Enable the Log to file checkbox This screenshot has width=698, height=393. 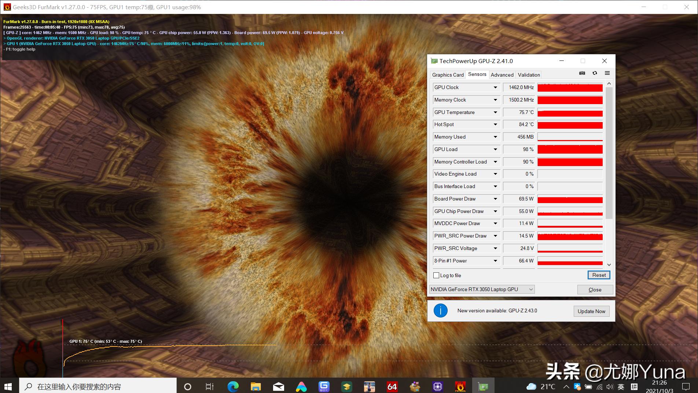point(436,275)
